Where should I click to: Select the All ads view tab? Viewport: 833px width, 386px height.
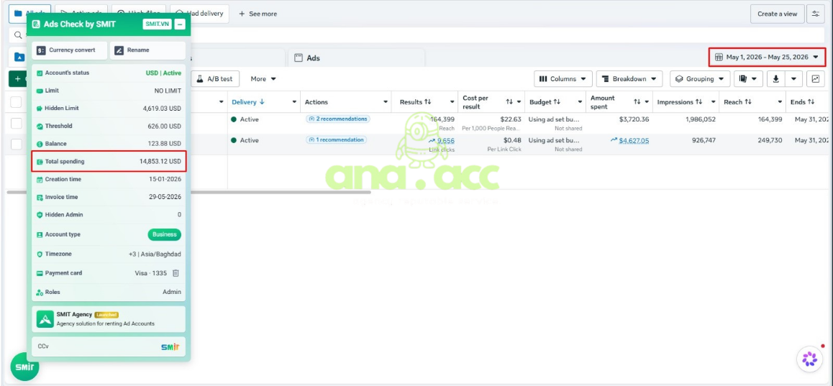coord(29,14)
